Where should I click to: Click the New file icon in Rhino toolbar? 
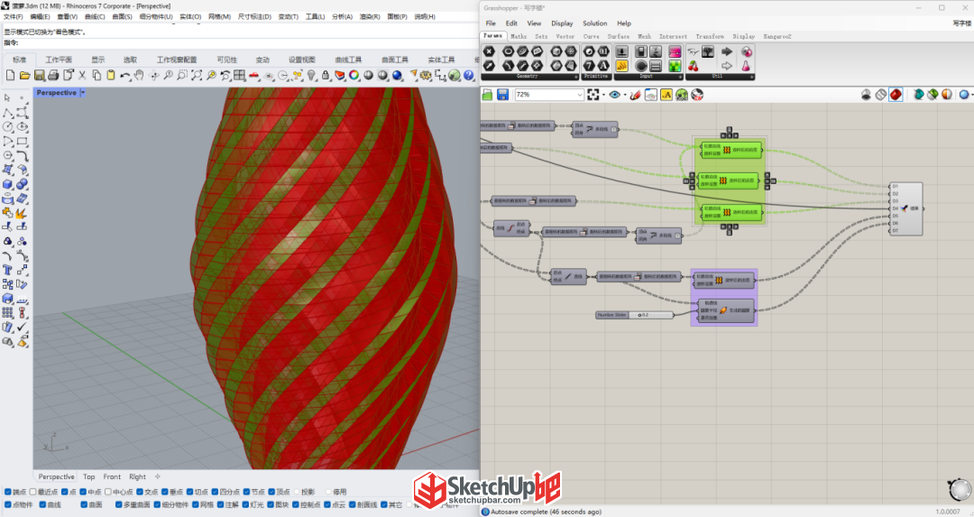[x=10, y=75]
